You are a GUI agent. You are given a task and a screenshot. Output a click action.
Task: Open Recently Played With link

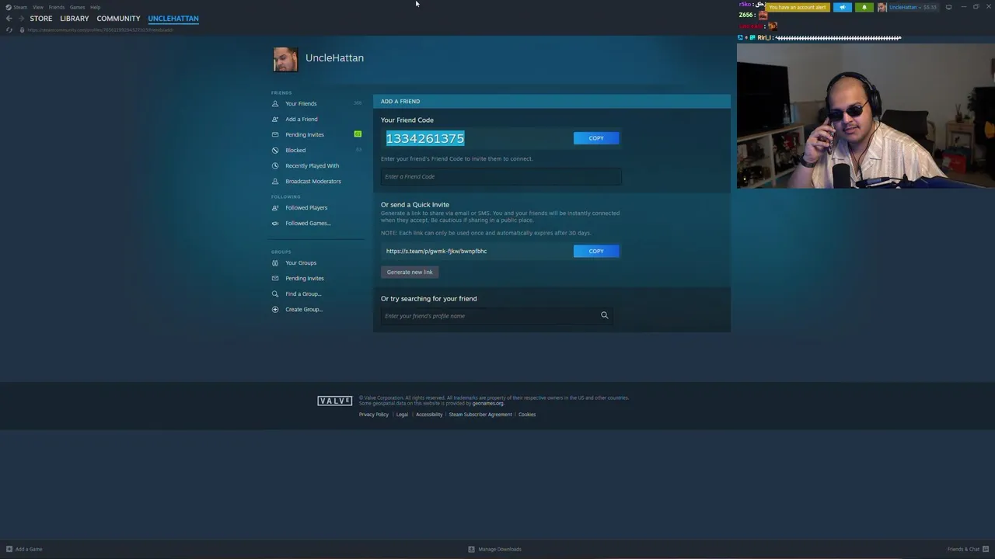[x=312, y=165]
